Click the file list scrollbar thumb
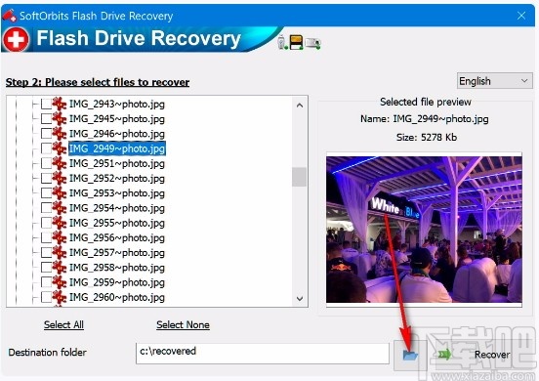The image size is (539, 381). 300,177
